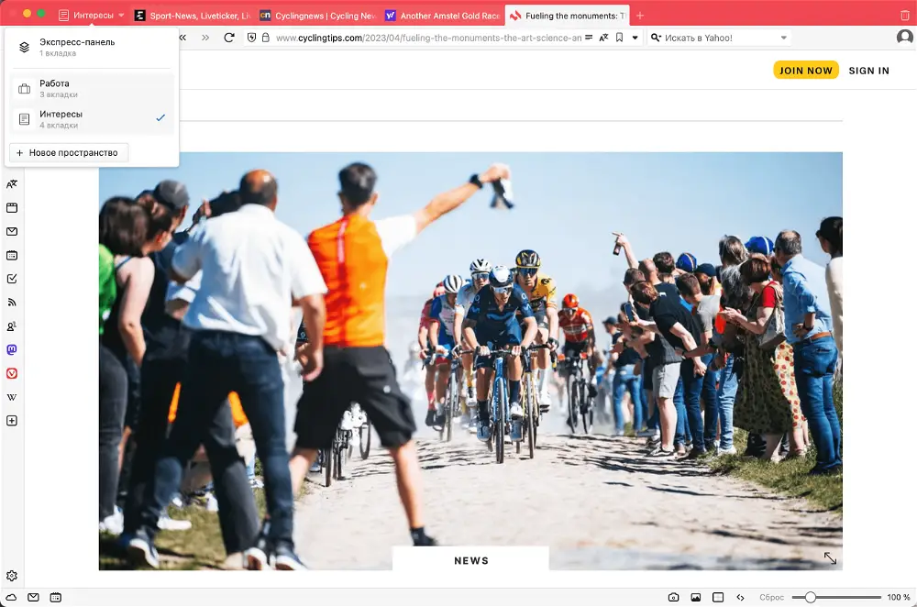The width and height of the screenshot is (917, 607).
Task: Open the Calendar panel in sidebar
Action: tap(12, 255)
